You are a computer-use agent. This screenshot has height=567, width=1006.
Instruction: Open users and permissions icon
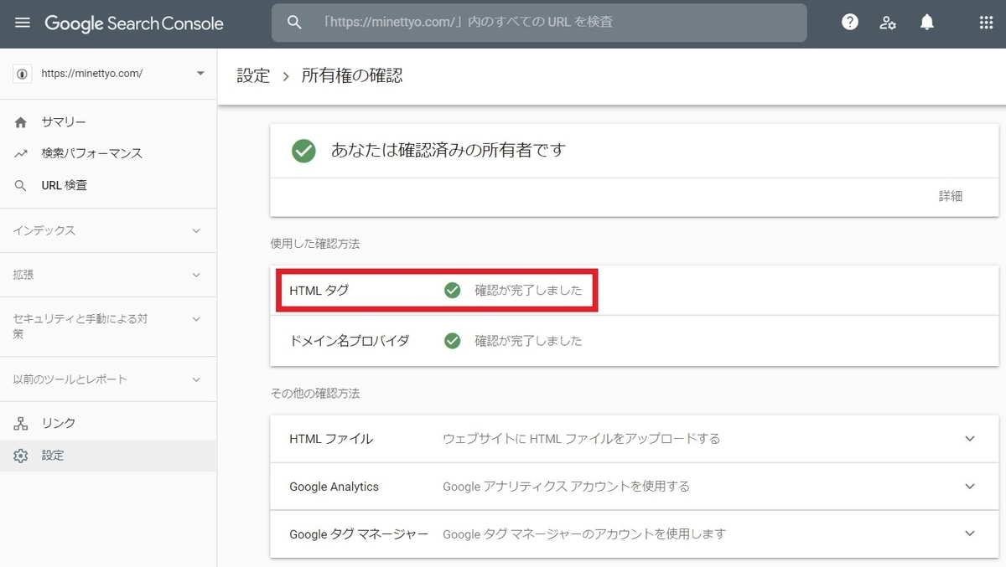(x=889, y=23)
